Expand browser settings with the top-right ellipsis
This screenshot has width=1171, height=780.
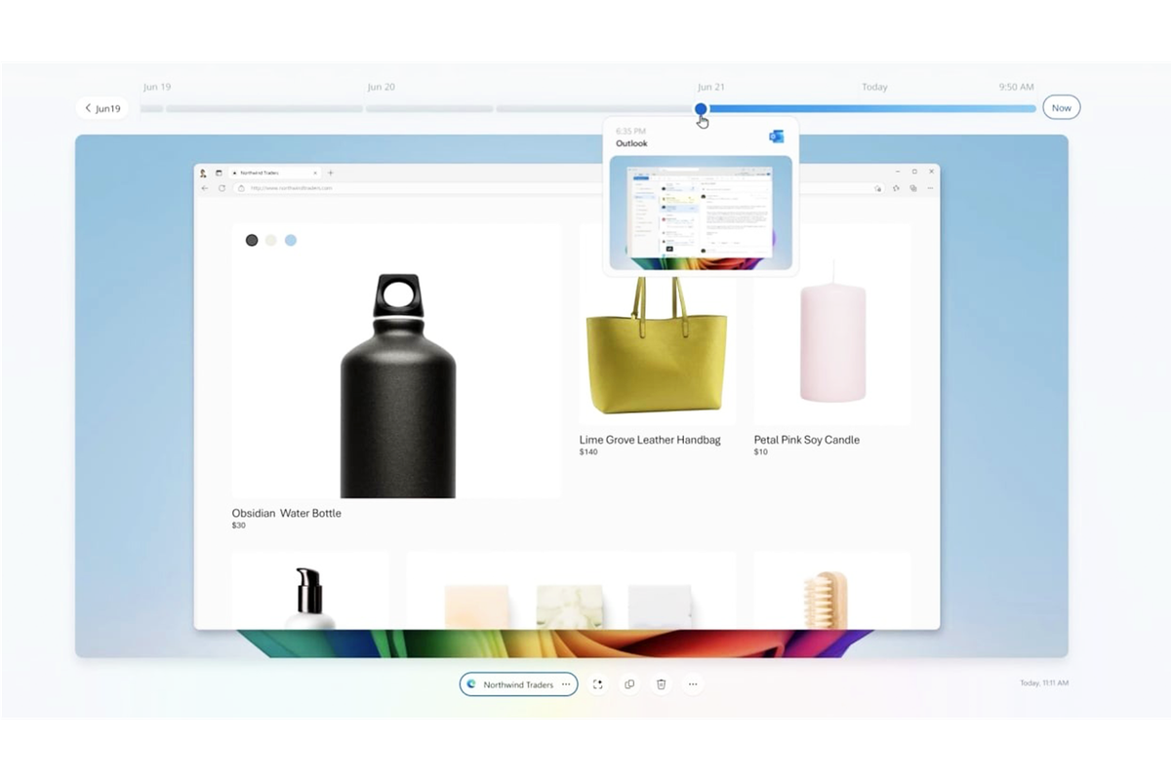tap(930, 187)
